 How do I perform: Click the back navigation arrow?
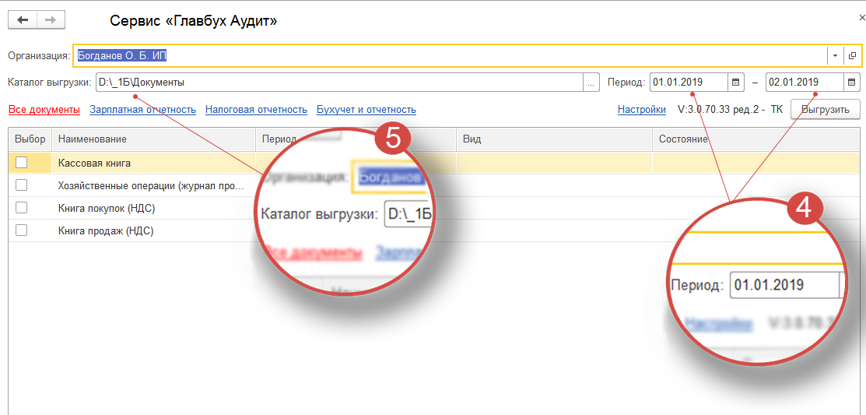tap(22, 21)
